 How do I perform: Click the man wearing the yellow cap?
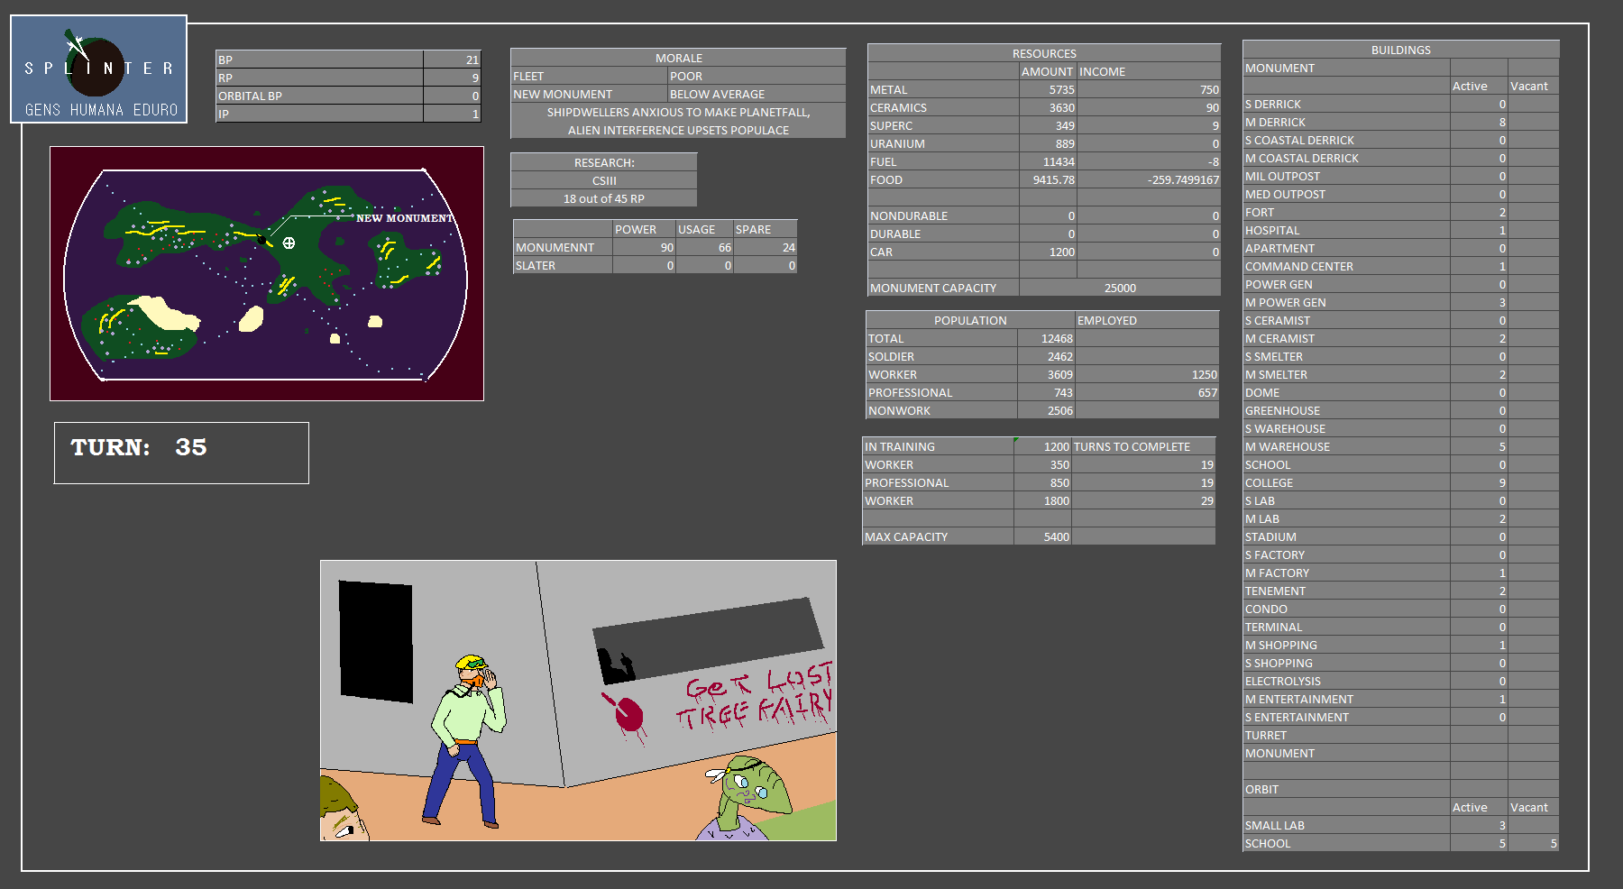coord(465,735)
